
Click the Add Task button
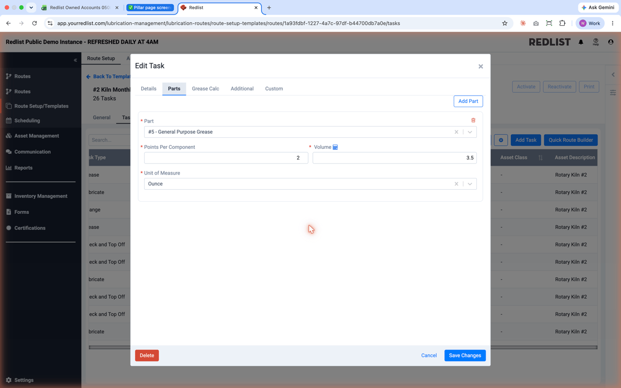[525, 140]
